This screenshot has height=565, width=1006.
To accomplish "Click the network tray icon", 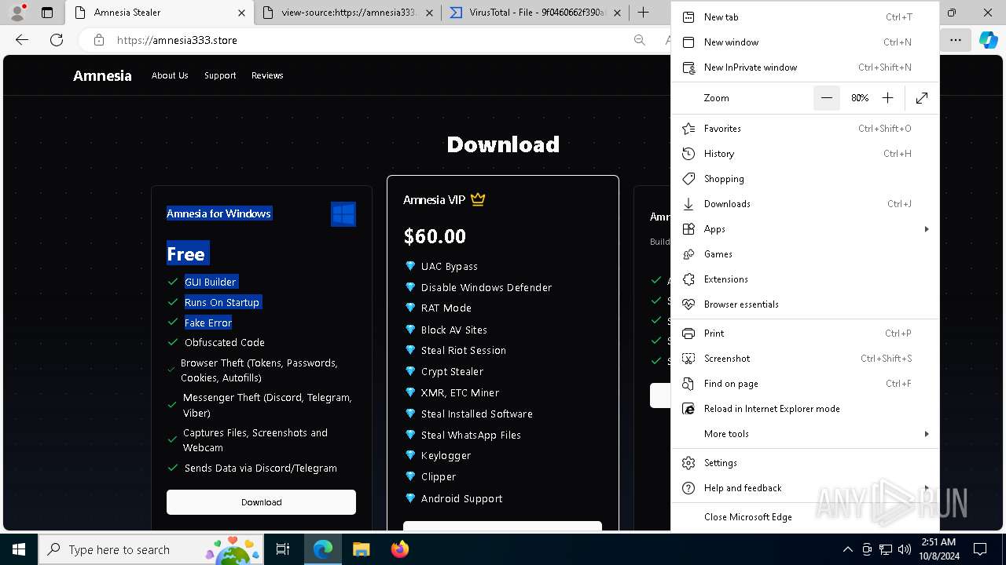I will (886, 549).
